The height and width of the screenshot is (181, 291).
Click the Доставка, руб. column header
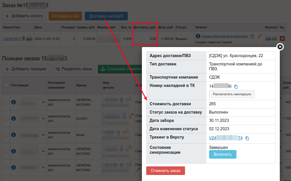click(x=145, y=27)
